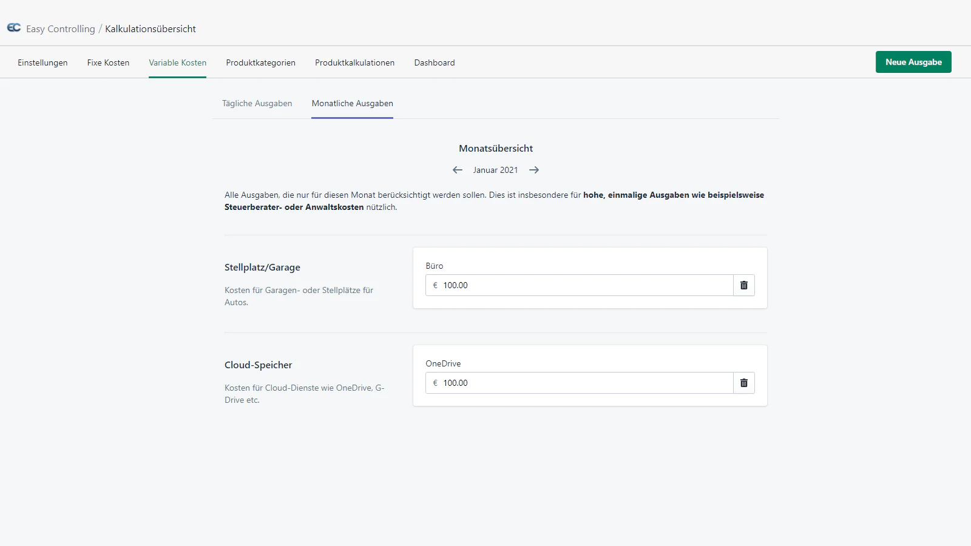Click the Büro field label
The image size is (971, 546).
pos(435,266)
